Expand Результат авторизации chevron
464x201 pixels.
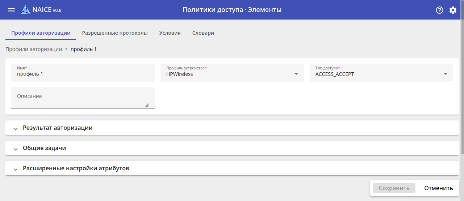click(x=15, y=128)
